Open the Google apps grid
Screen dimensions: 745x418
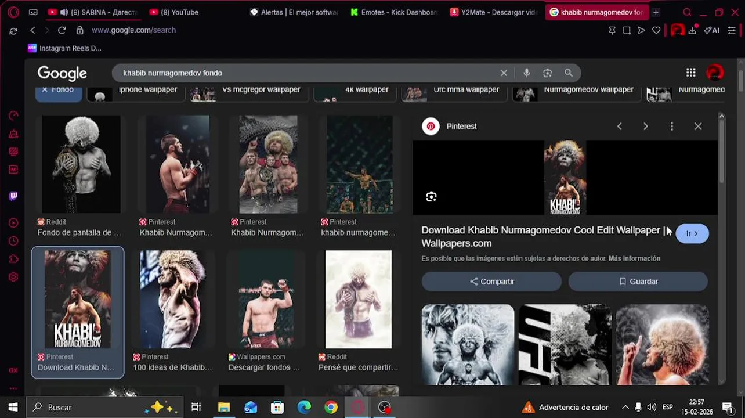pyautogui.click(x=690, y=73)
